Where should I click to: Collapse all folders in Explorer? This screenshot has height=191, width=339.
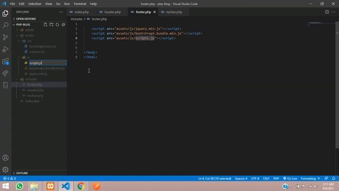[64, 24]
